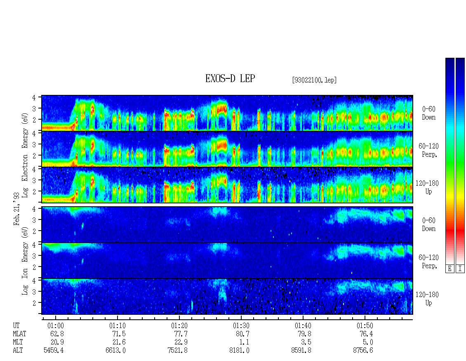Click the ion panel's 120-180 Up label
The height and width of the screenshot is (361, 466).
(x=427, y=299)
